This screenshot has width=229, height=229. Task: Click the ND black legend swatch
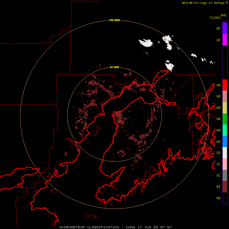225,198
